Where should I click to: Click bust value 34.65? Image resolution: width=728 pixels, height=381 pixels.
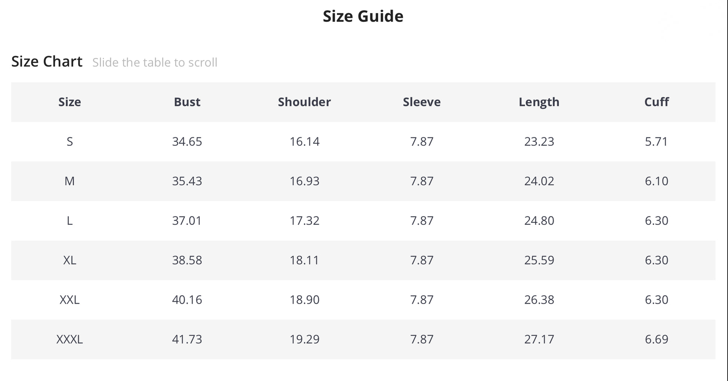(x=187, y=142)
